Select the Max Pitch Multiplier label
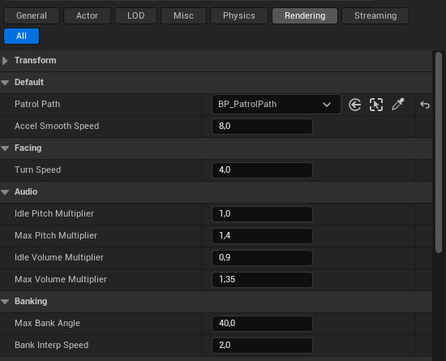This screenshot has width=446, height=361. click(56, 235)
